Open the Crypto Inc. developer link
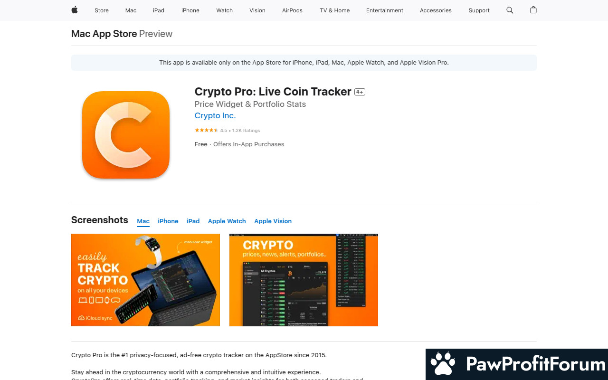Viewport: 608px width, 380px height. click(215, 115)
